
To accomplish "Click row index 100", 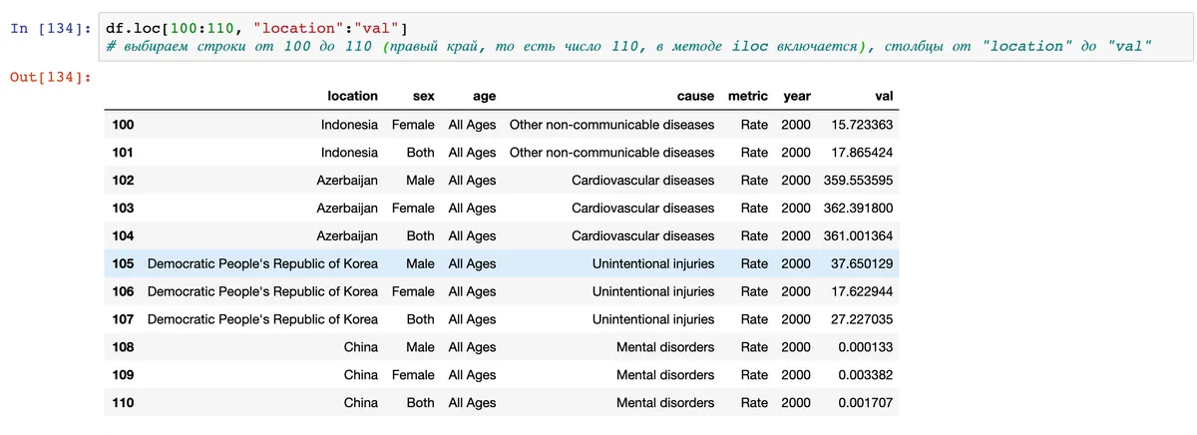I will [x=124, y=125].
